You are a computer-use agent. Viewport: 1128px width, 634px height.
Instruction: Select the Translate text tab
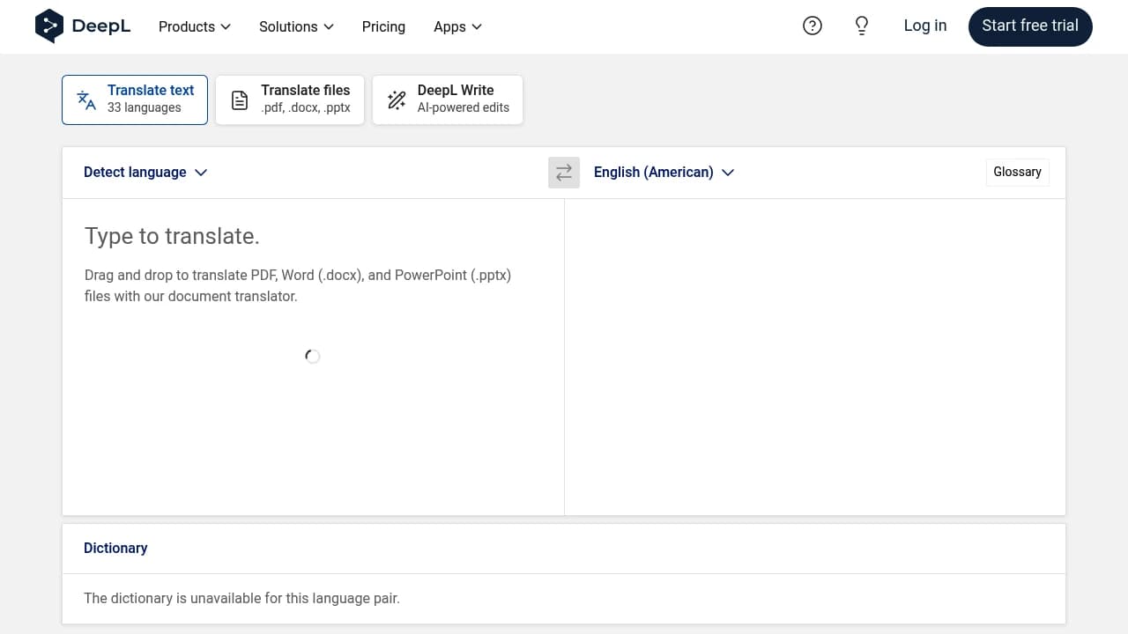click(x=135, y=100)
